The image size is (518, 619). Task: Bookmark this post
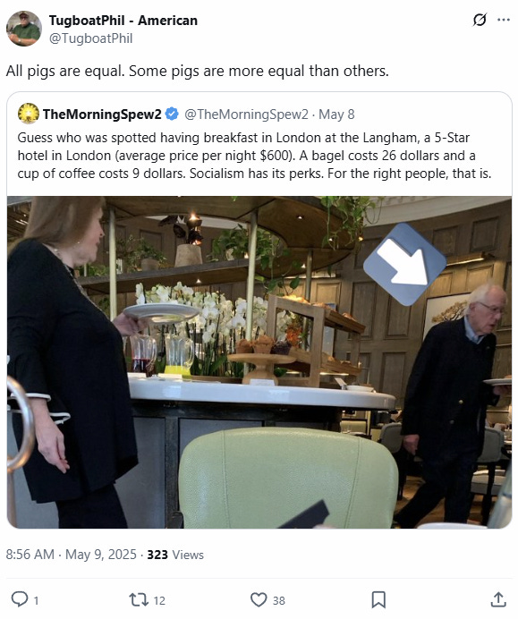click(378, 599)
